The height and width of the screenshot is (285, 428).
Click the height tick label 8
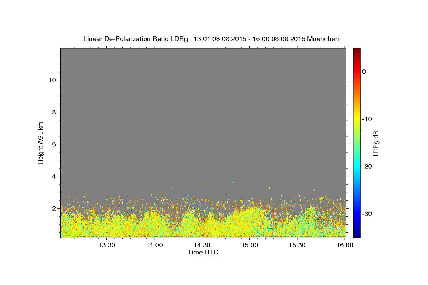[x=54, y=112]
